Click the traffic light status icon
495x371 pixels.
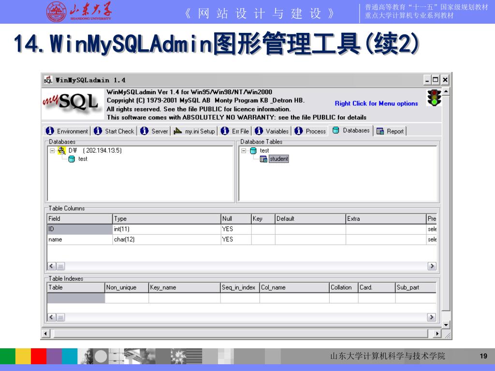(x=435, y=98)
